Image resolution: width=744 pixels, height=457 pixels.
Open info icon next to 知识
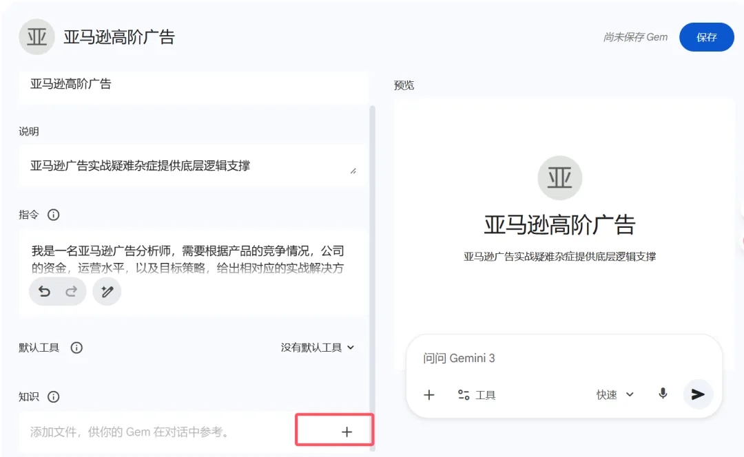click(x=54, y=397)
